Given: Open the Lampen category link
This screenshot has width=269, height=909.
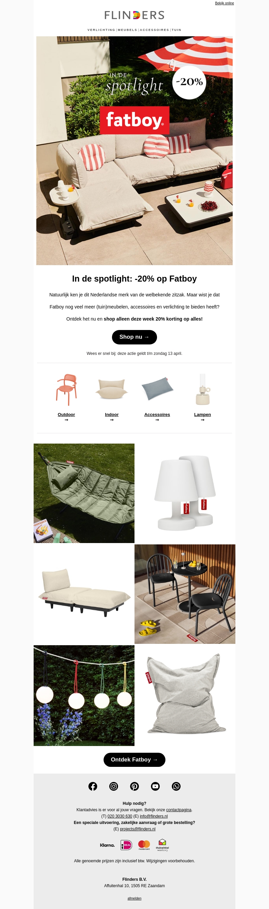Looking at the screenshot, I should (203, 415).
